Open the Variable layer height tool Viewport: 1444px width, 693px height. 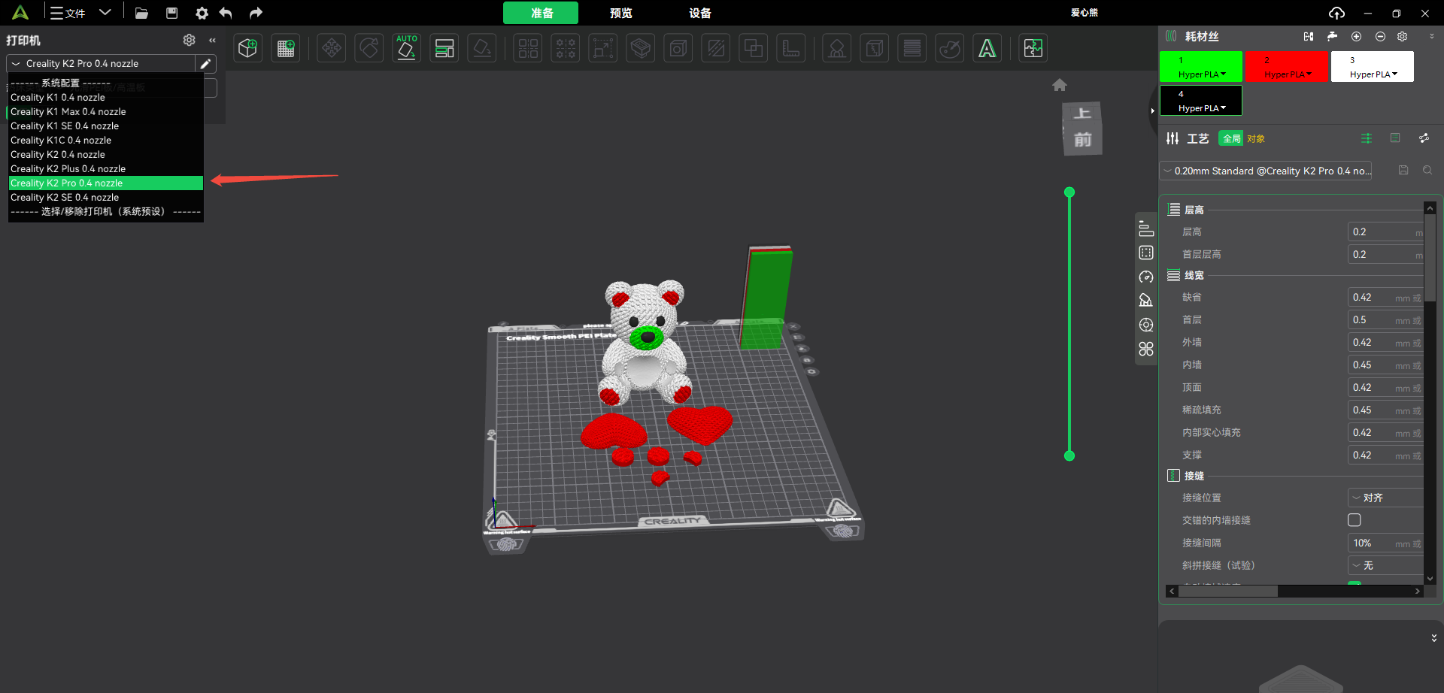(x=912, y=48)
